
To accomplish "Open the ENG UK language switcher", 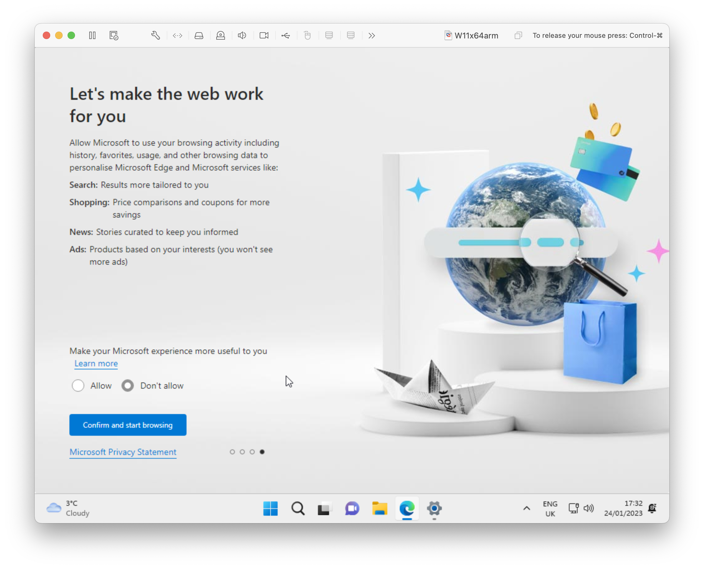I will 550,508.
